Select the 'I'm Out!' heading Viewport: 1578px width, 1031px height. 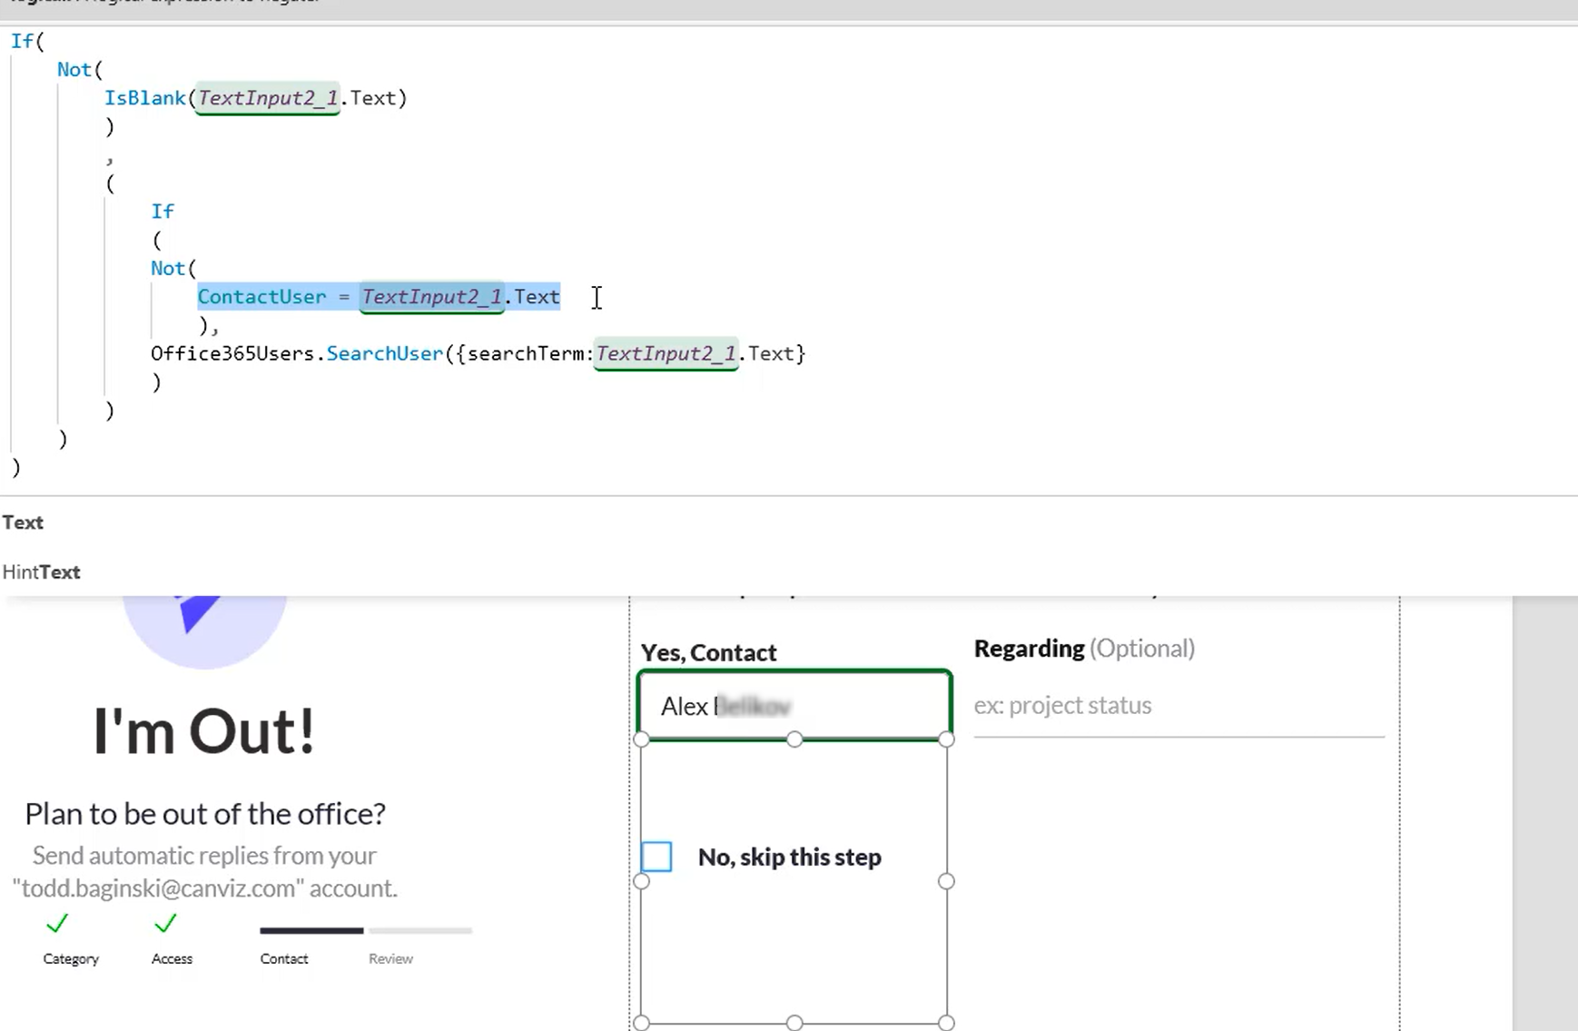[x=204, y=731]
